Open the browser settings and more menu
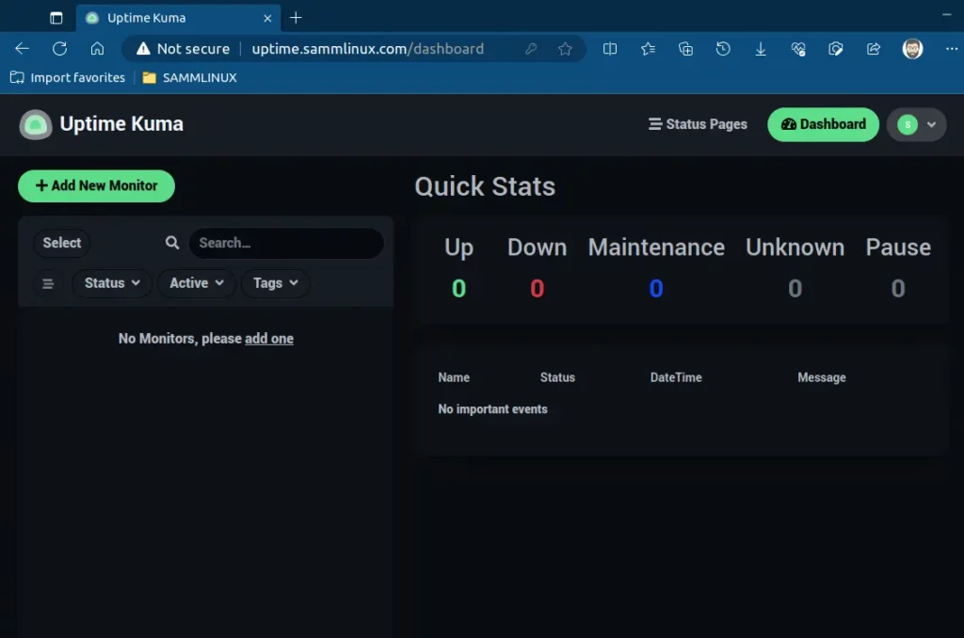Image resolution: width=964 pixels, height=638 pixels. click(x=951, y=49)
